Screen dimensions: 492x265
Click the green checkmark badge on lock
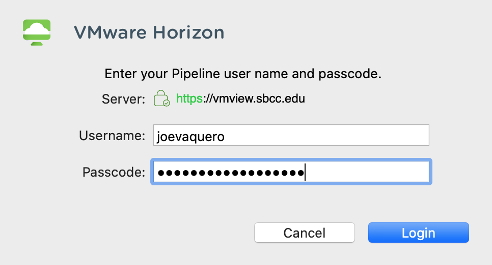pyautogui.click(x=167, y=103)
